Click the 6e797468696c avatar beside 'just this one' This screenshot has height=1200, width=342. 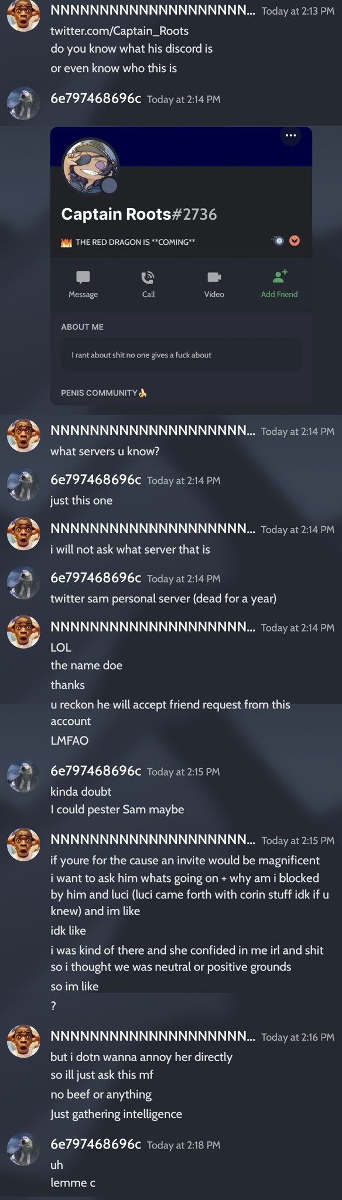[x=23, y=485]
